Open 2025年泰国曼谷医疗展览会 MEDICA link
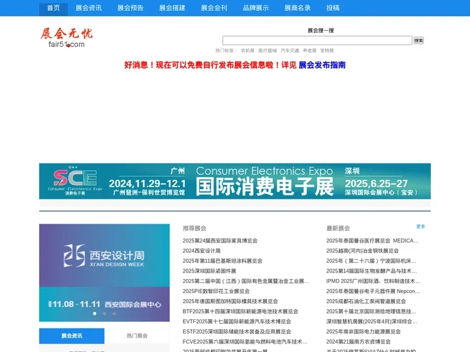The width and height of the screenshot is (470, 352). coord(372,241)
